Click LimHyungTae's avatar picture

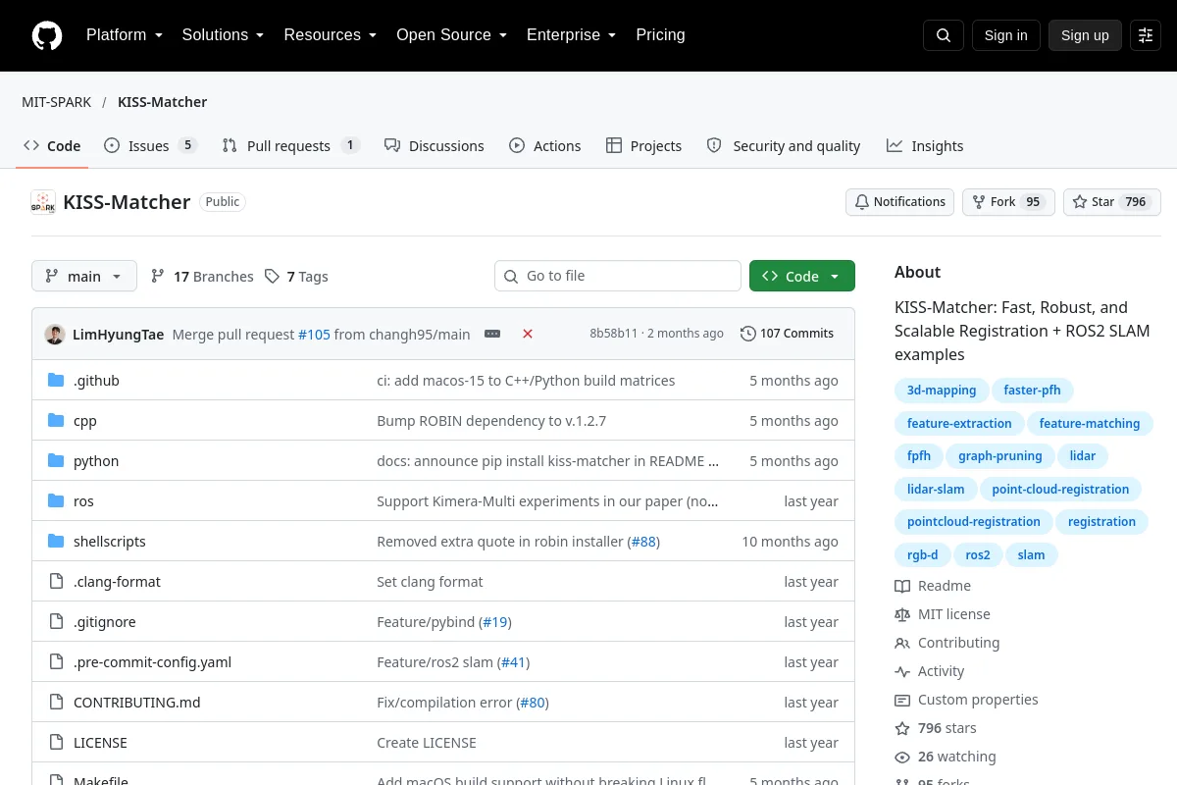pyautogui.click(x=55, y=334)
